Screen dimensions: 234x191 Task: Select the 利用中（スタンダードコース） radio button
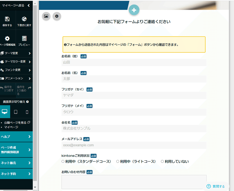click(63, 161)
